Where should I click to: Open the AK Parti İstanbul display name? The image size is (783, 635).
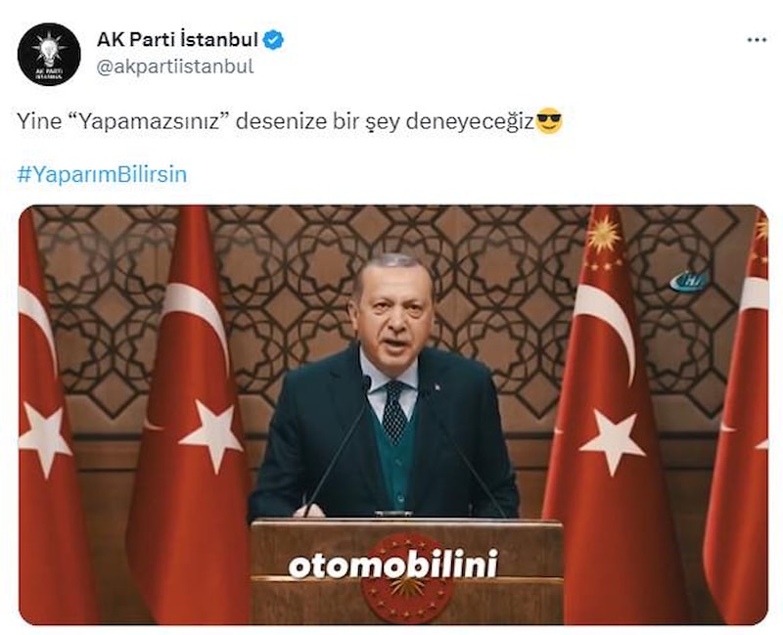click(177, 39)
